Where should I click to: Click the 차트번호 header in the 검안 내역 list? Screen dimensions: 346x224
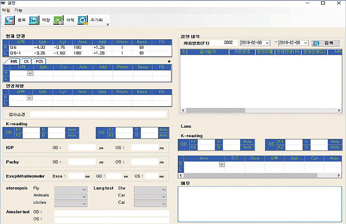(x=242, y=52)
